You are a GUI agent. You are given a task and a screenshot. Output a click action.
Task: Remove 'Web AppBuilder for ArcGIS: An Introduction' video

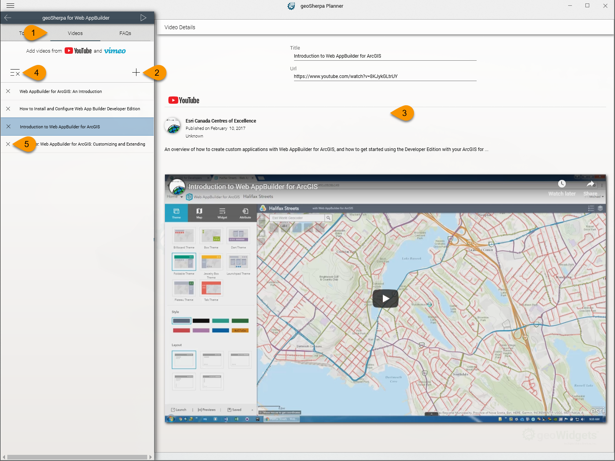point(8,91)
